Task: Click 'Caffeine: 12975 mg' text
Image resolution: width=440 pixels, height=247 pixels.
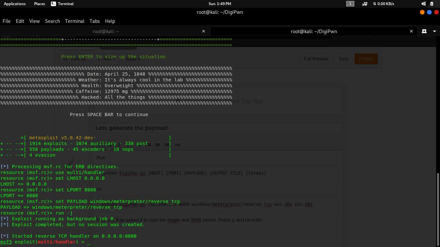Action: coord(102,91)
